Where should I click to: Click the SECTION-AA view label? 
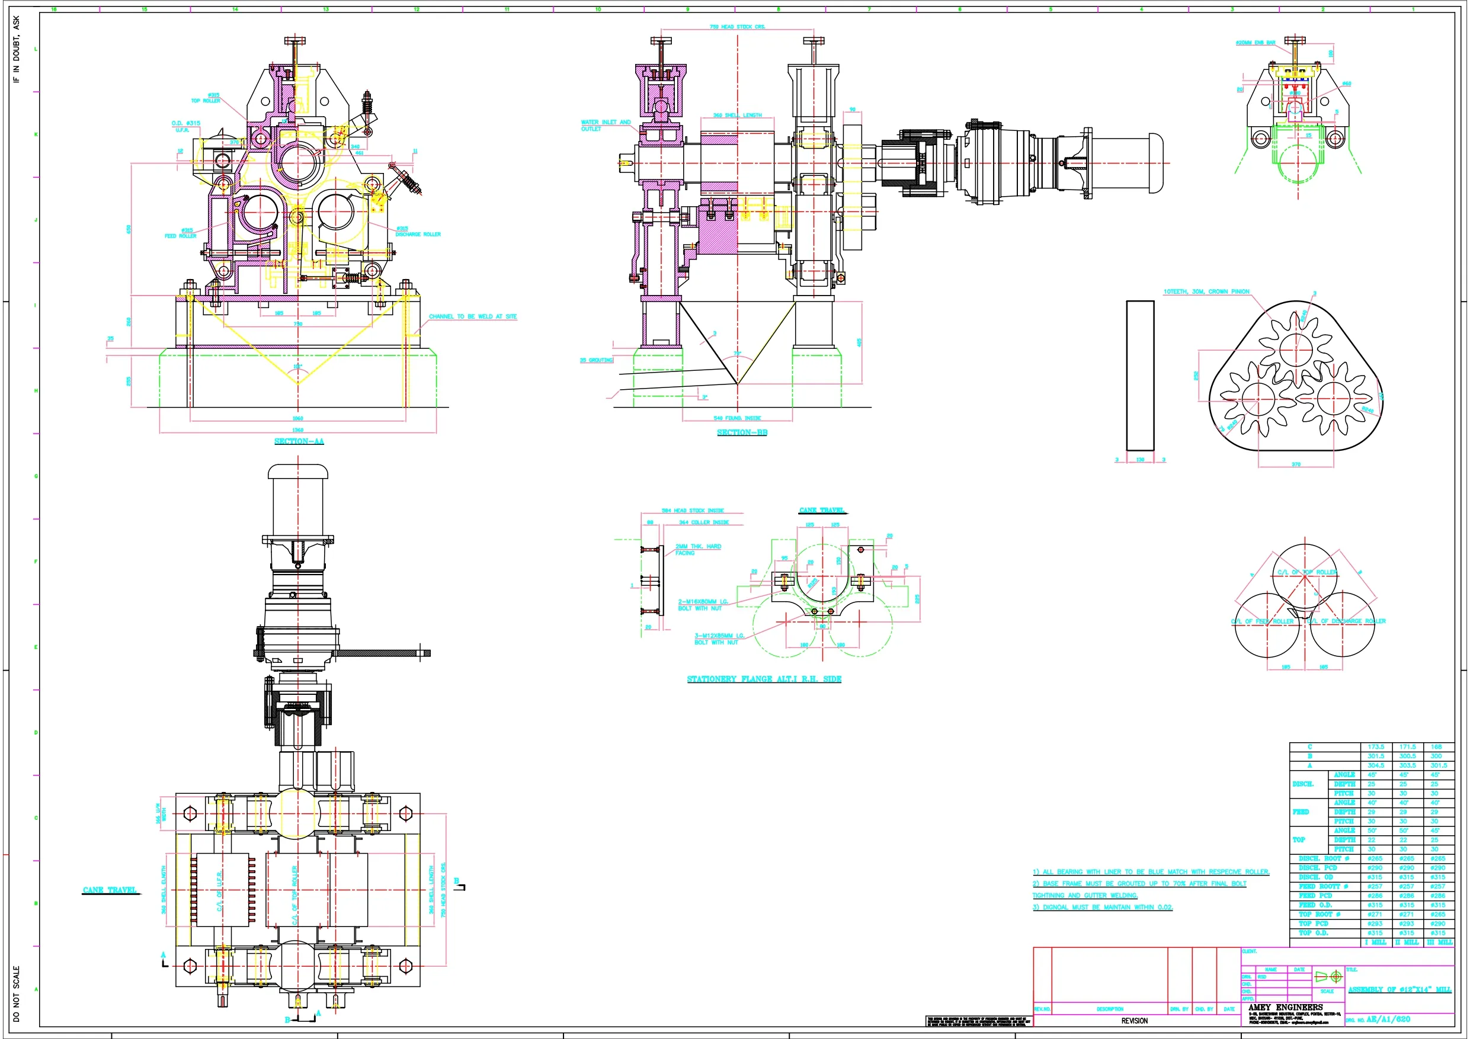pyautogui.click(x=299, y=441)
